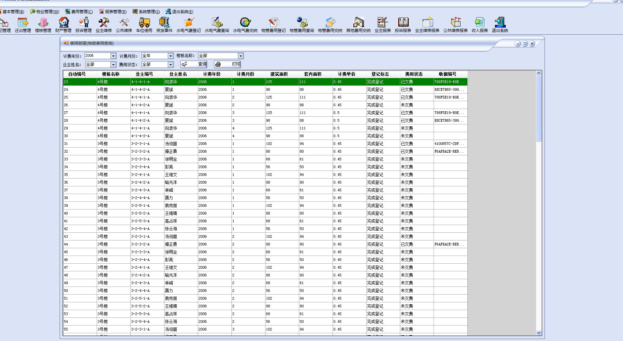Click the 打印 print button
Image resolution: width=623 pixels, height=341 pixels.
(x=227, y=64)
